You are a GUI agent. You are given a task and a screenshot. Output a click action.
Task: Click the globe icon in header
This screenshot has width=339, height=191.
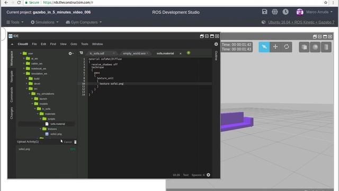pos(275,12)
